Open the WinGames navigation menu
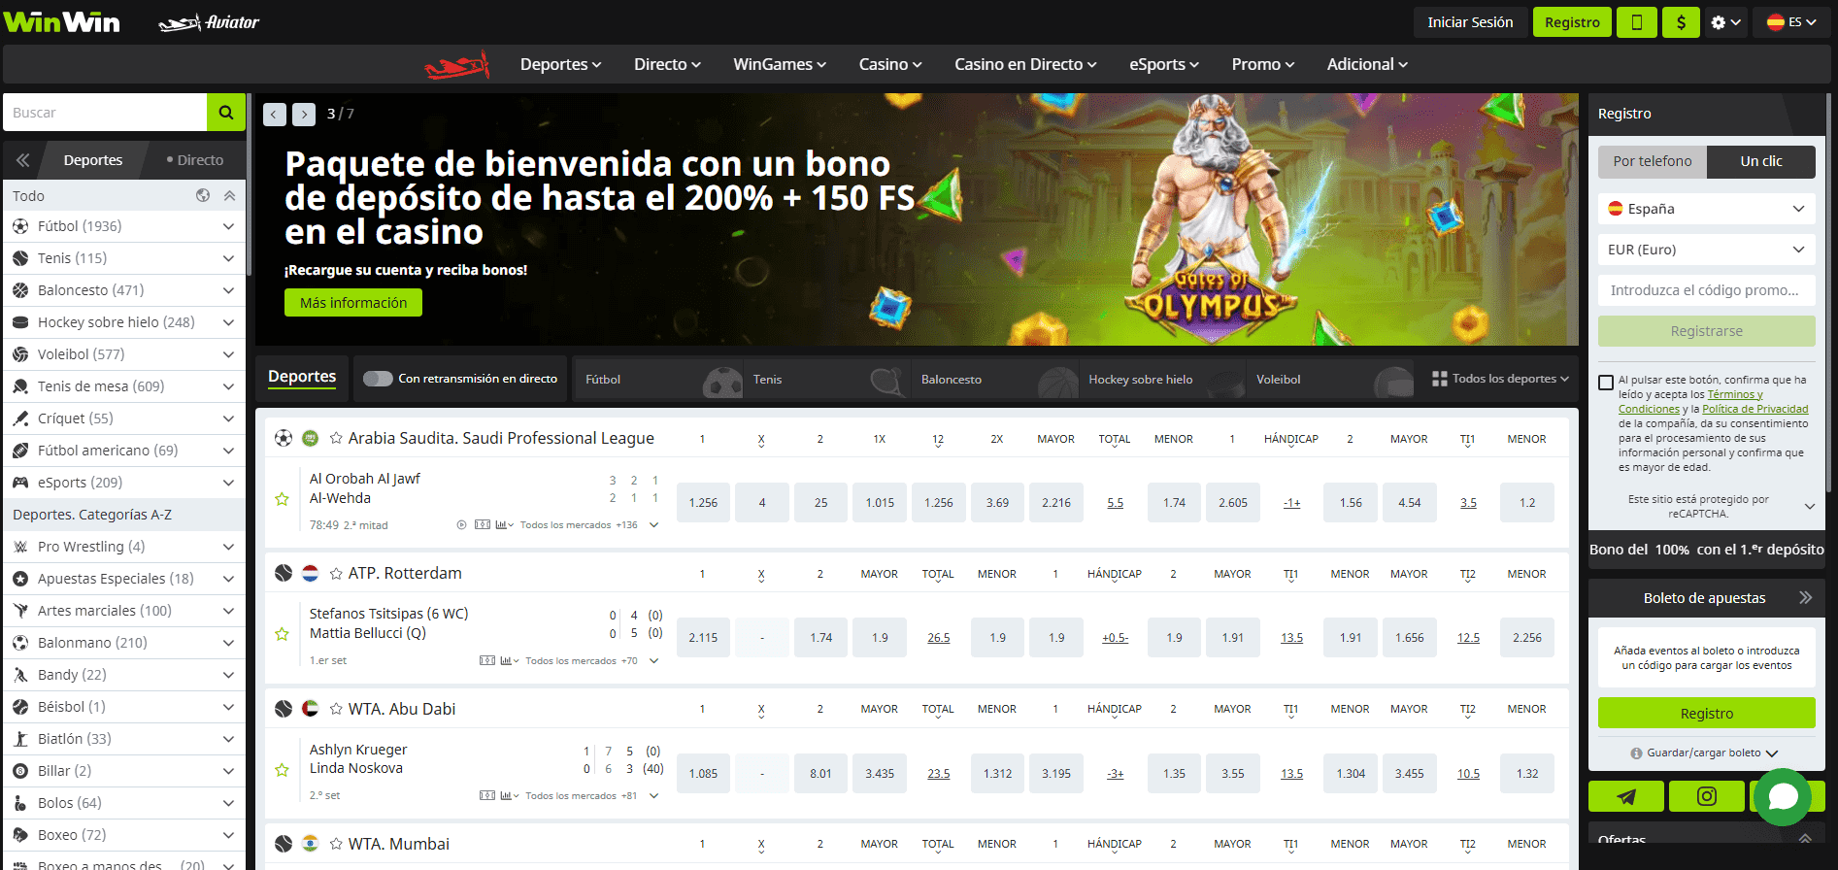Image resolution: width=1838 pixels, height=870 pixels. pyautogui.click(x=780, y=64)
